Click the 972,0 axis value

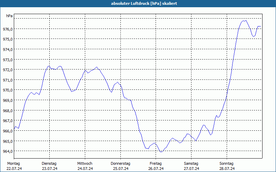pyautogui.click(x=8, y=70)
